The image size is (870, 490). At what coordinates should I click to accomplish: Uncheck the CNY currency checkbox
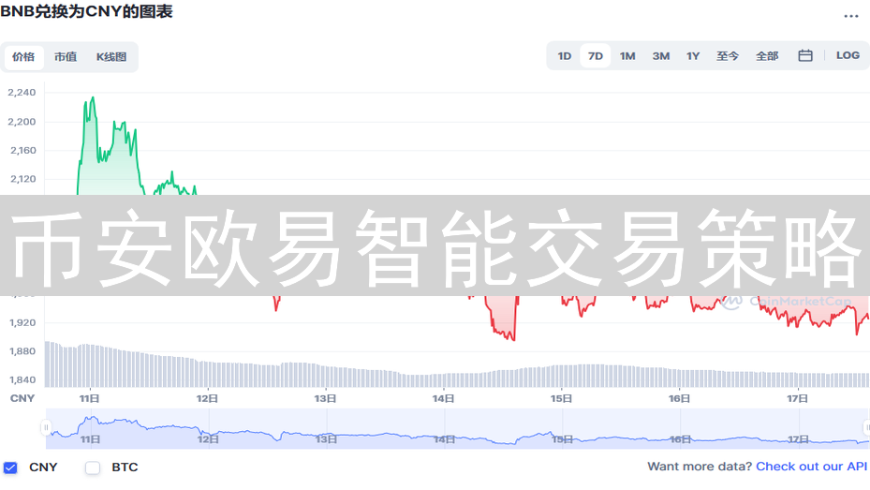[x=10, y=468]
